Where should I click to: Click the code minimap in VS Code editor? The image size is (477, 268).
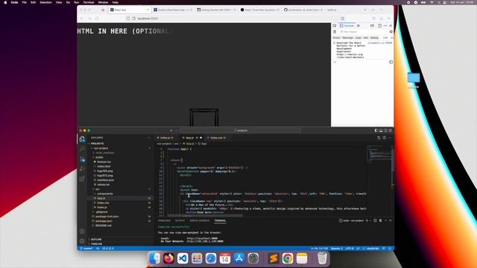point(379,155)
